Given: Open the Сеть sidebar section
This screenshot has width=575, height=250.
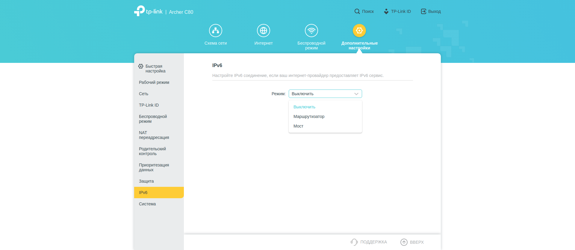Looking at the screenshot, I should 143,94.
